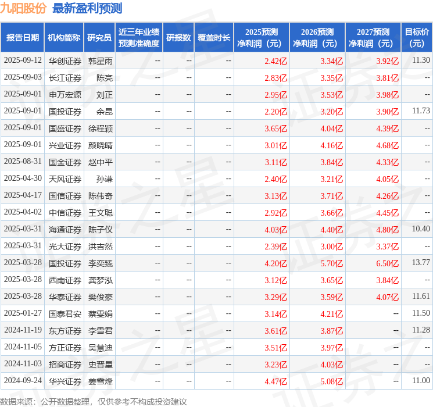Click the 覆盖时长 column header
Viewport: 433px width, 407px height.
pos(214,38)
